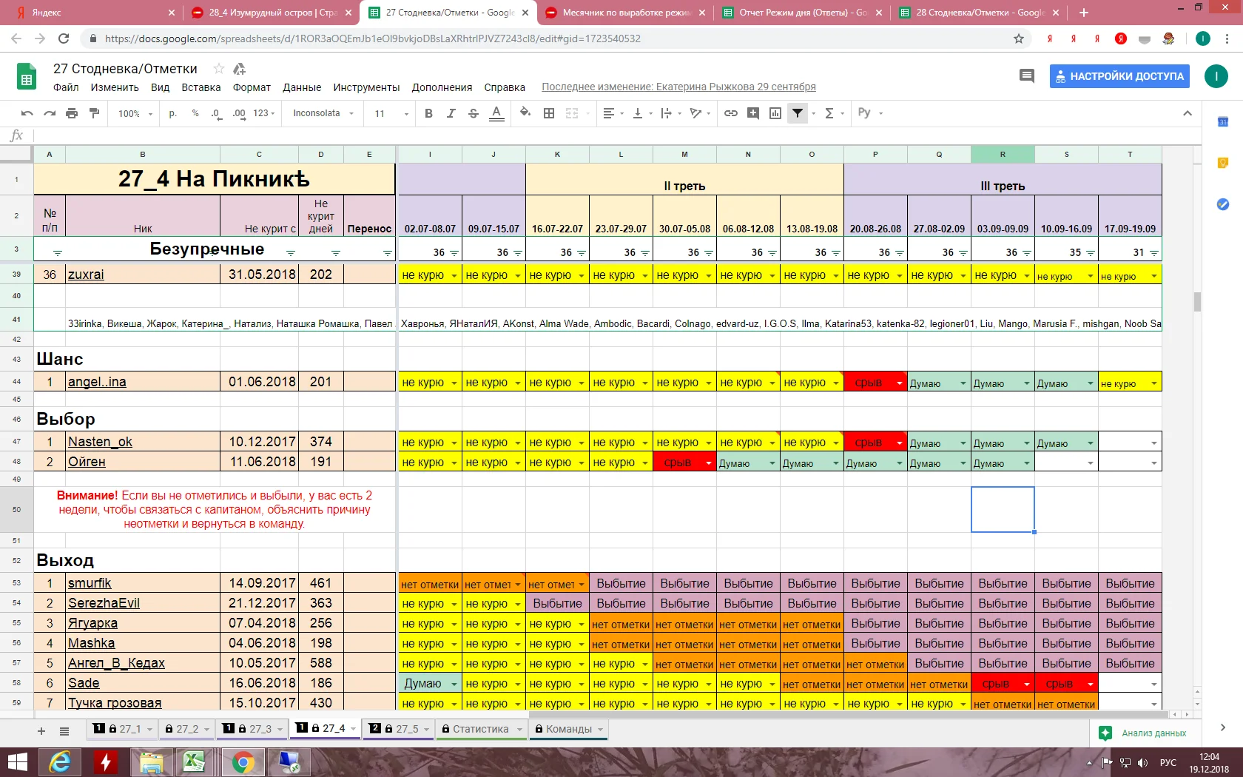The width and height of the screenshot is (1243, 777).
Task: Click the Insert chart icon
Action: 775,113
